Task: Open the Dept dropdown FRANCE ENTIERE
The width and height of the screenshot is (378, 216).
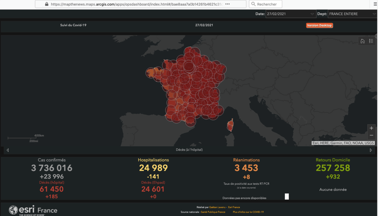Action: point(352,14)
